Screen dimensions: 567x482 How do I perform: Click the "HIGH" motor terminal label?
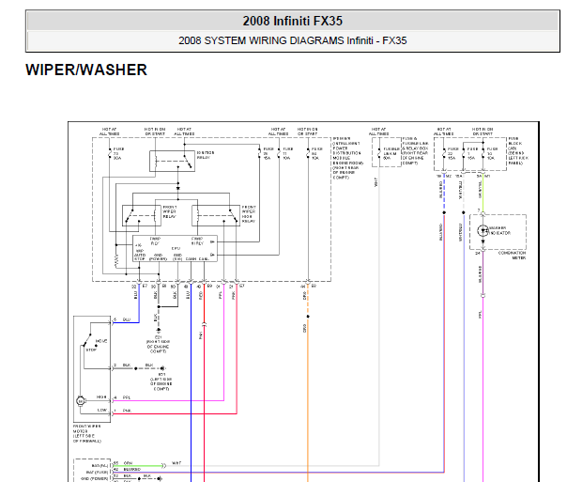(101, 396)
